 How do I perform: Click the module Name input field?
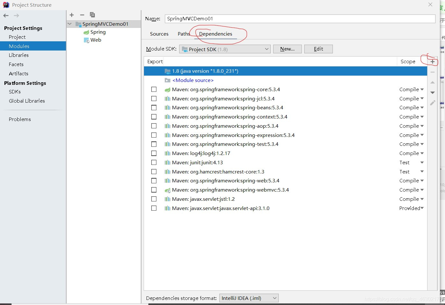[300, 19]
